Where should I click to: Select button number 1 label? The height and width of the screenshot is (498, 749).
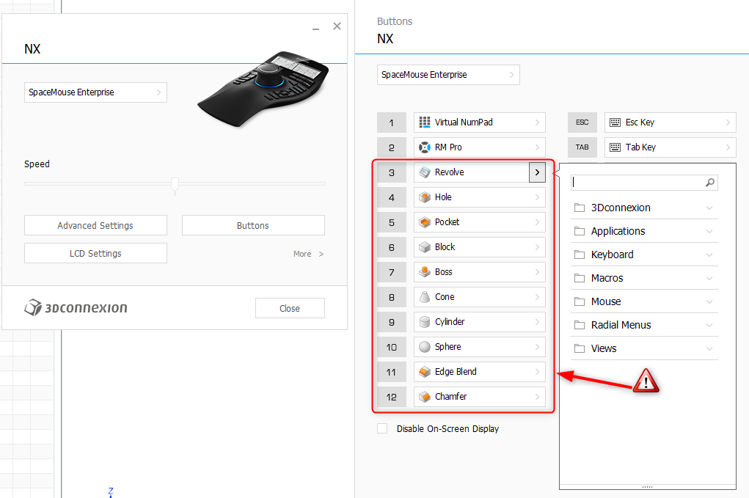tap(391, 122)
